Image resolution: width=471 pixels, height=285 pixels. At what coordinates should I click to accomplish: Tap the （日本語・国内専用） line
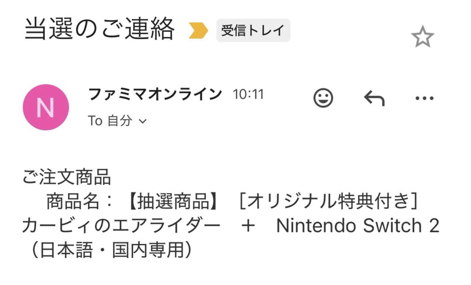pyautogui.click(x=111, y=250)
